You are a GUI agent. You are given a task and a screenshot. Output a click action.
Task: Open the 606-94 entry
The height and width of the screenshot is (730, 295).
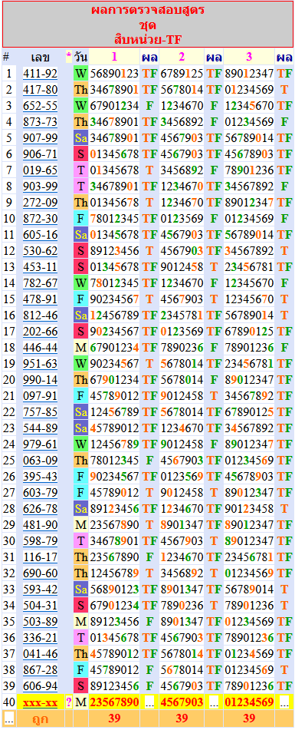pos(41,685)
